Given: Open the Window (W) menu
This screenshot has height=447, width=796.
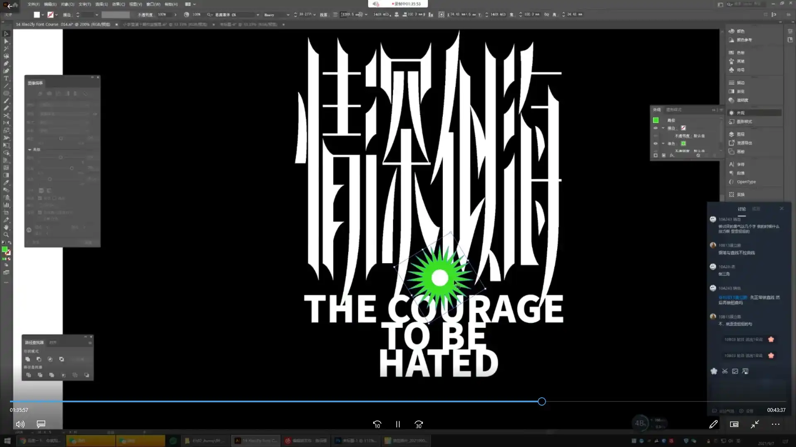Looking at the screenshot, I should click(153, 4).
